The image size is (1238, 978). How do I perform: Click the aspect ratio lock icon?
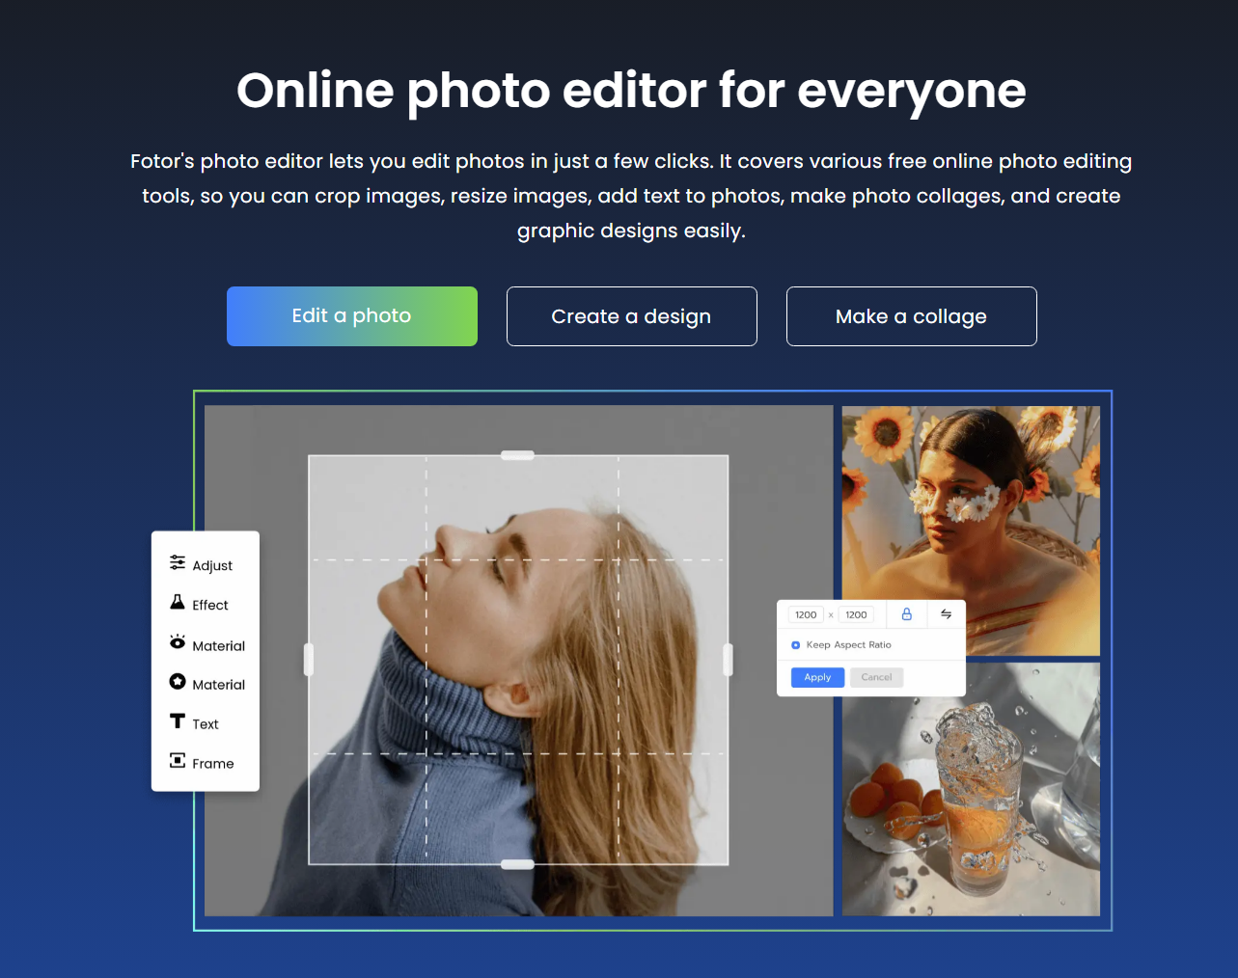tap(907, 614)
